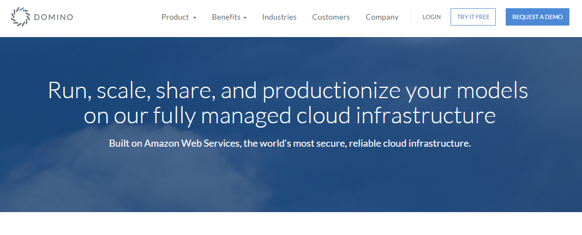The width and height of the screenshot is (582, 235).
Task: Click the Domino circular logo icon
Action: tap(20, 17)
